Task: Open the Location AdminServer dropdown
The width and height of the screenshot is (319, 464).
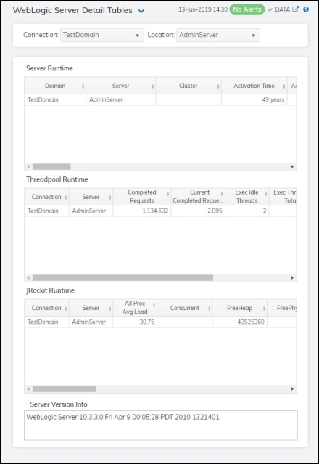Action: (218, 35)
